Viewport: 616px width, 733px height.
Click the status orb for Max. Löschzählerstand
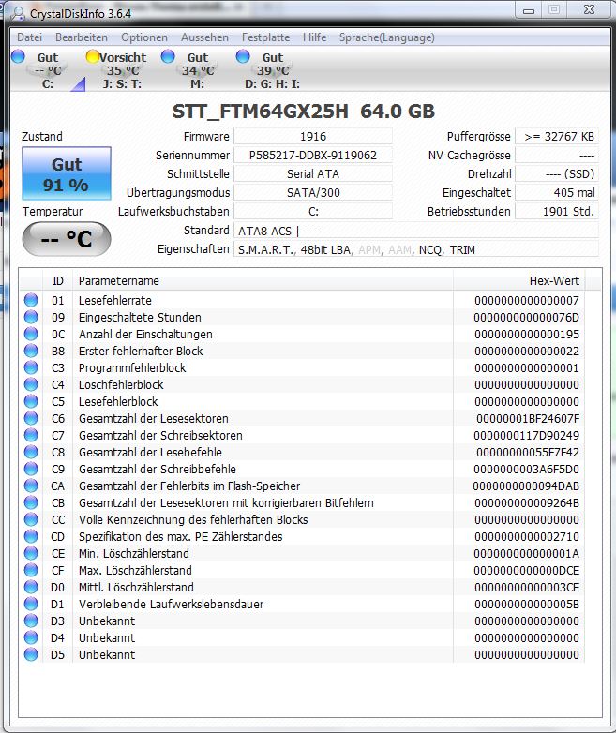click(x=31, y=570)
